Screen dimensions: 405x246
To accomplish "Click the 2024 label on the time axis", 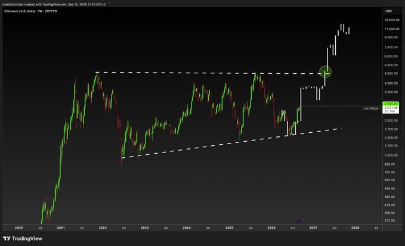I will pyautogui.click(x=187, y=228).
